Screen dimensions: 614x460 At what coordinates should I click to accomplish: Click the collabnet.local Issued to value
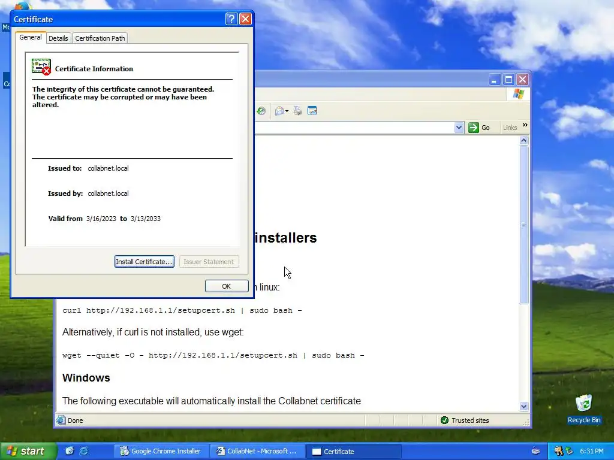(x=108, y=168)
